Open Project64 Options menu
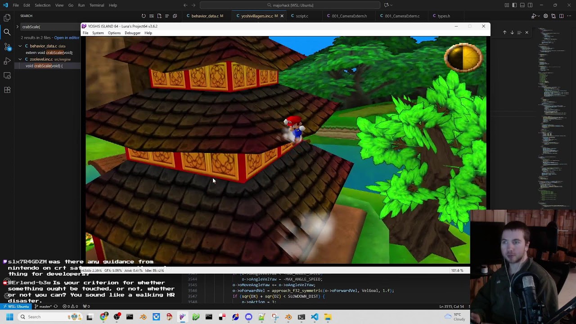Viewport: 576px width, 324px height. point(114,33)
